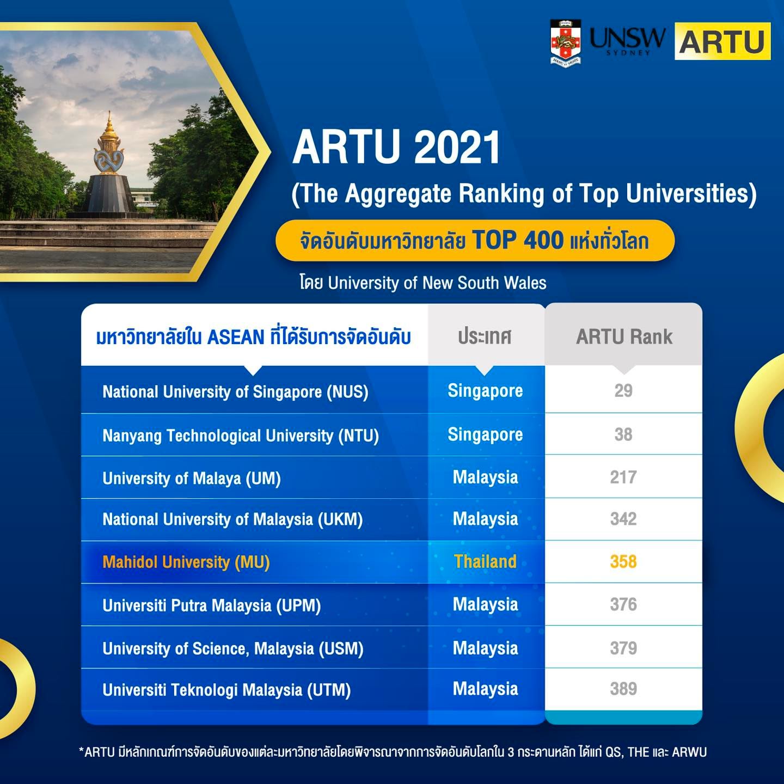
Task: Click rank value 38
Action: tap(623, 434)
